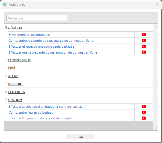Screen dimensions: 162x143
Task: Play video for Comprendre l'écran du budget
Action: pos(144,112)
